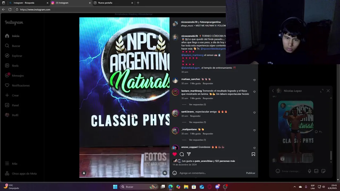This screenshot has height=191, width=340.
Task: Unlike the post with the red heart
Action: pyautogui.click(x=175, y=154)
